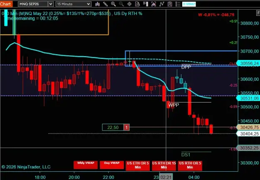This screenshot has height=180, width=260.
Task: Click the 02:21 crosshair time label
Action: [166, 177]
